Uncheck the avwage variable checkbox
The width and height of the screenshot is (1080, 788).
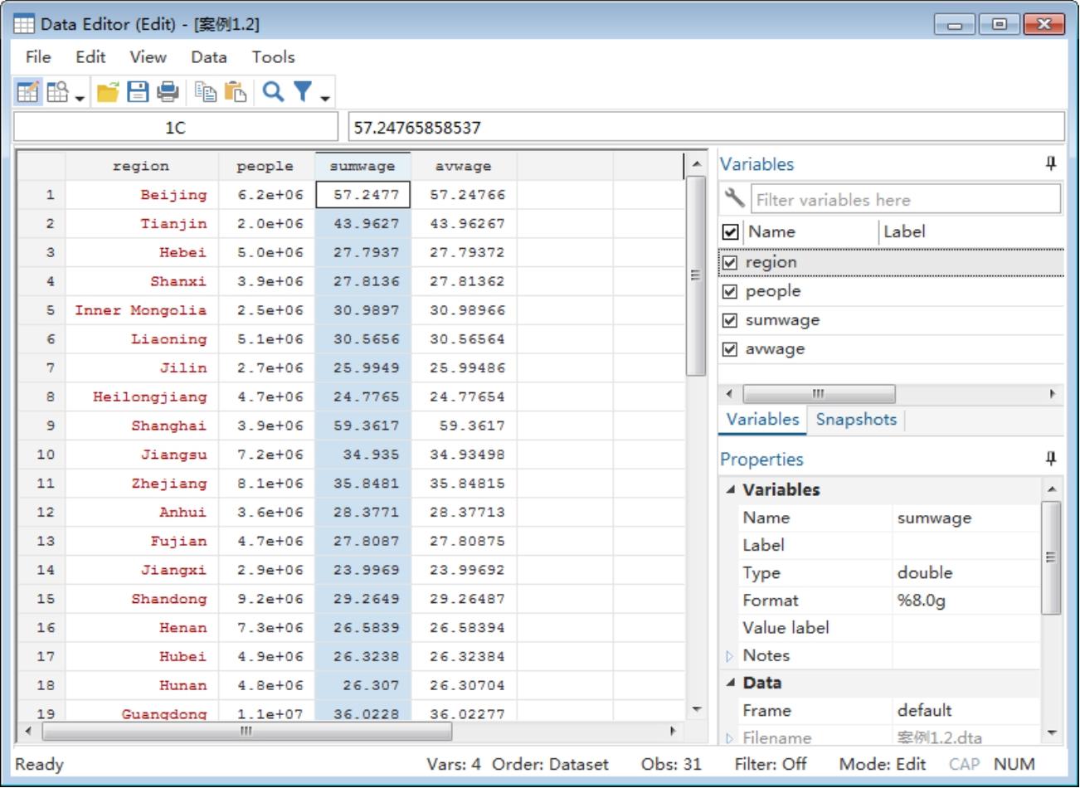[730, 350]
